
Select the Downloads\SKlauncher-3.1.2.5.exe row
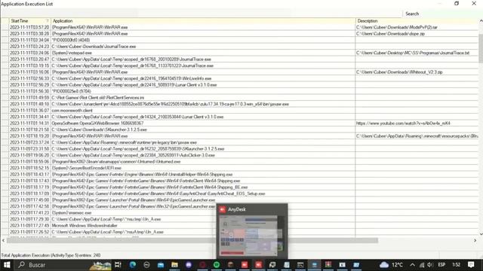pyautogui.click(x=240, y=129)
